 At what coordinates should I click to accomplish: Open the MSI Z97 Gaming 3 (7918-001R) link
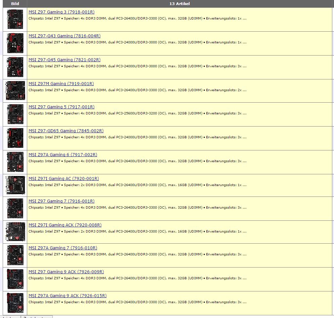click(x=61, y=12)
